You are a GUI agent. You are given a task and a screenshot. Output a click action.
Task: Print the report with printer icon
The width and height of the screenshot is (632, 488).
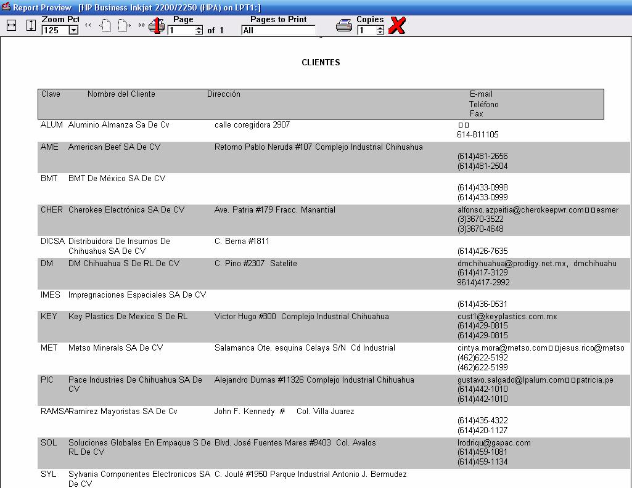pyautogui.click(x=344, y=26)
